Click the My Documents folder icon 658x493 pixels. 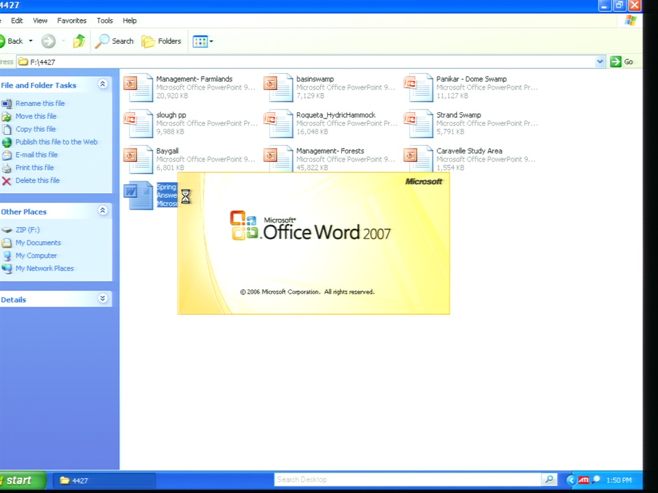pyautogui.click(x=7, y=242)
